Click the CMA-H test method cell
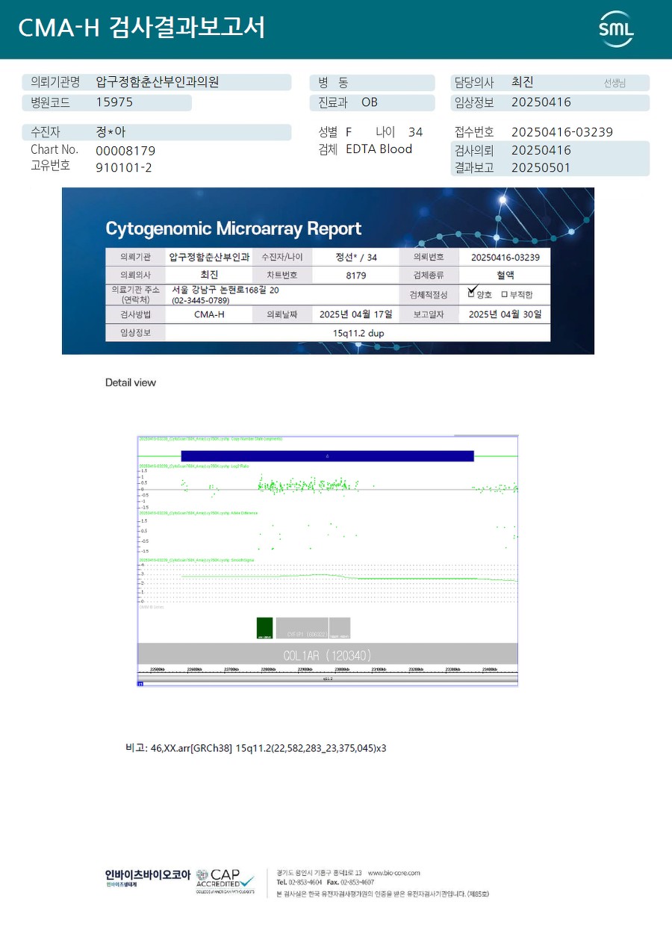This screenshot has height=949, width=672. point(209,314)
